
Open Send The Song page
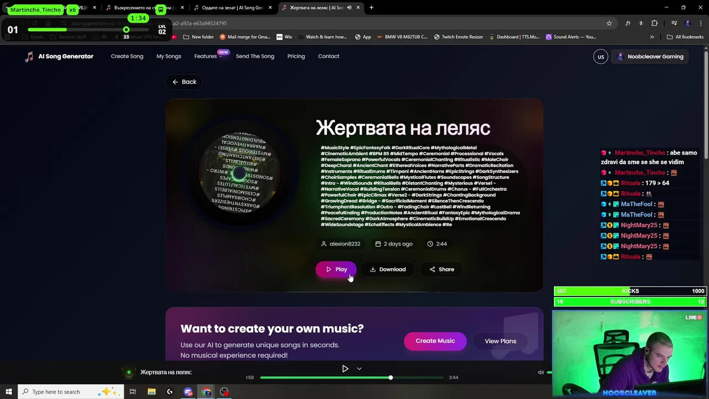tap(255, 56)
